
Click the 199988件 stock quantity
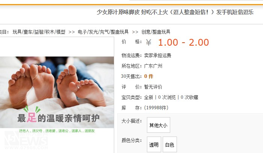click(156, 108)
